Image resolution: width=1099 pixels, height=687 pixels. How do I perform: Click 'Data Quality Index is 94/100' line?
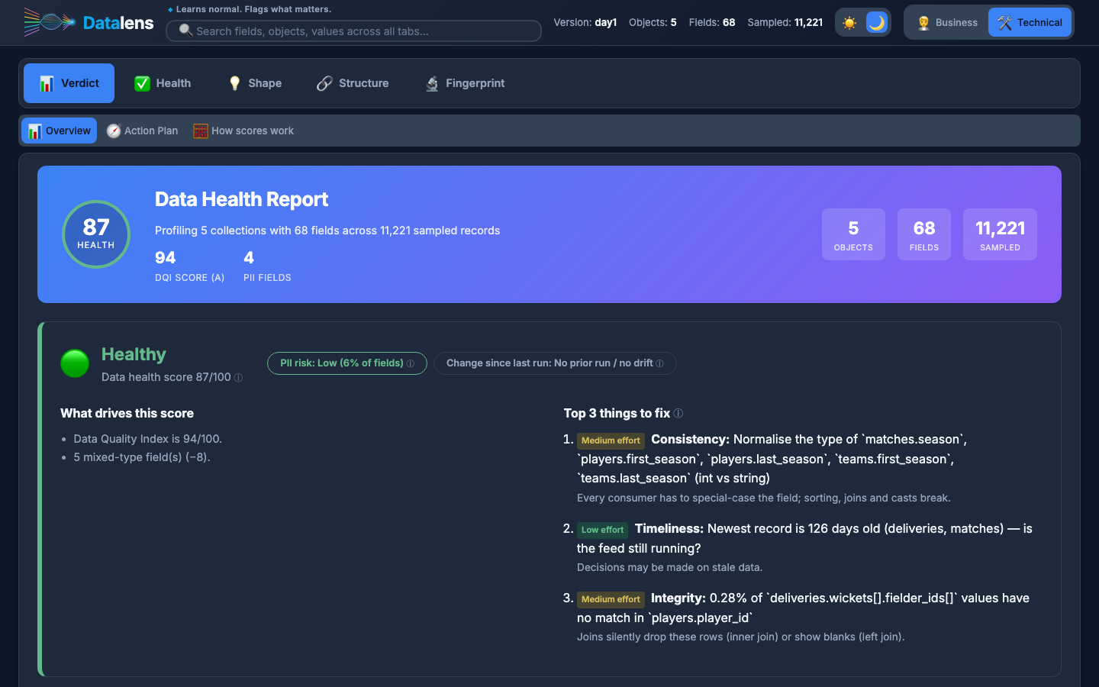pos(148,439)
